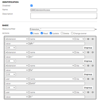The width and height of the screenshot is (101, 101).
Task: Edit the bi-* value input
Action: tap(57, 97)
